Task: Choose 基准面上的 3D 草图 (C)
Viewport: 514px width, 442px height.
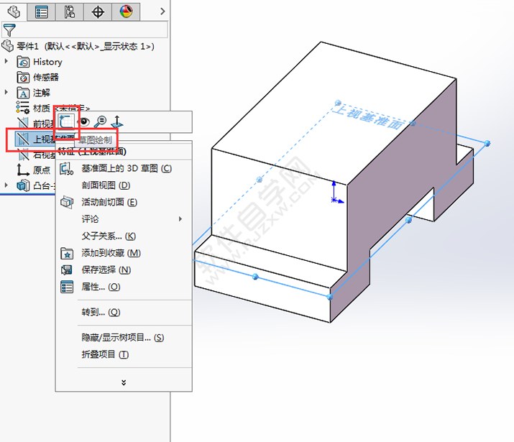Action: coord(127,168)
